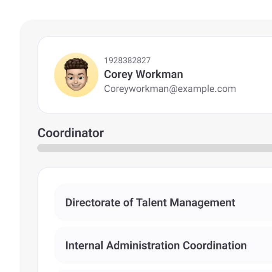Viewport: 272px width, 272px height.
Task: Click the Coordinator section heading
Action: click(71, 133)
